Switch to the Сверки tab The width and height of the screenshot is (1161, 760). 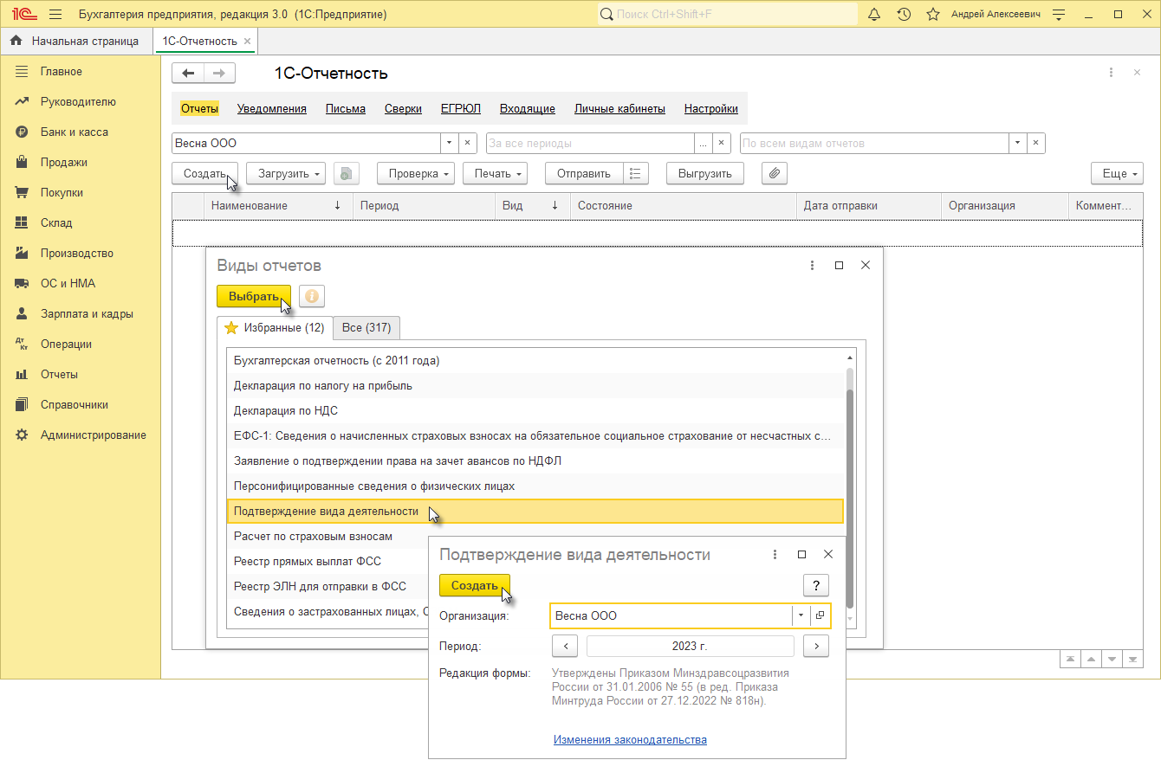[x=403, y=109]
